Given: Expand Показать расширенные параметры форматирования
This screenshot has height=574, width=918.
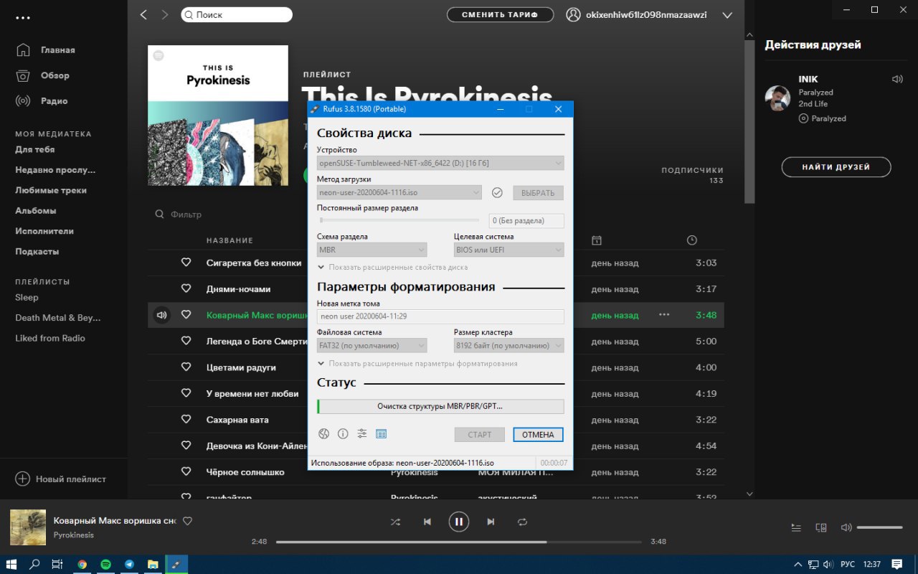Looking at the screenshot, I should click(x=417, y=363).
